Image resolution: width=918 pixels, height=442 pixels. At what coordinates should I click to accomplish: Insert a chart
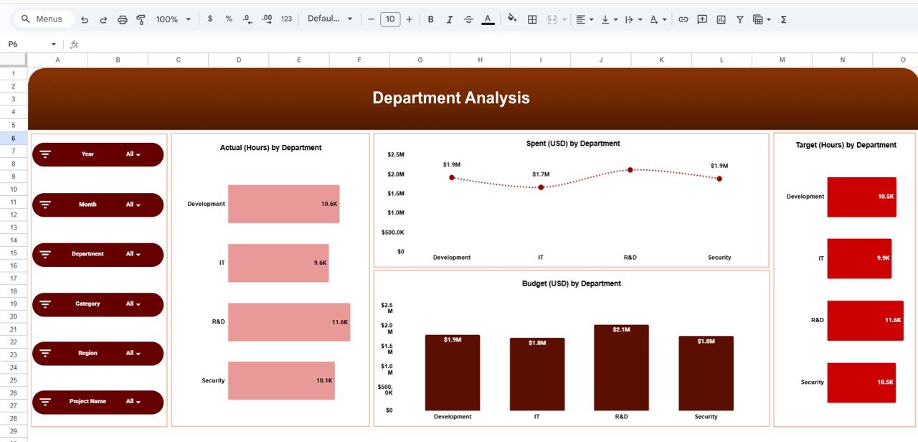[721, 19]
